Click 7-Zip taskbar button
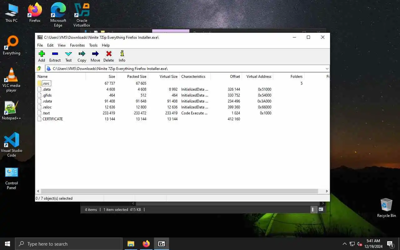The width and height of the screenshot is (400, 250). 162,244
